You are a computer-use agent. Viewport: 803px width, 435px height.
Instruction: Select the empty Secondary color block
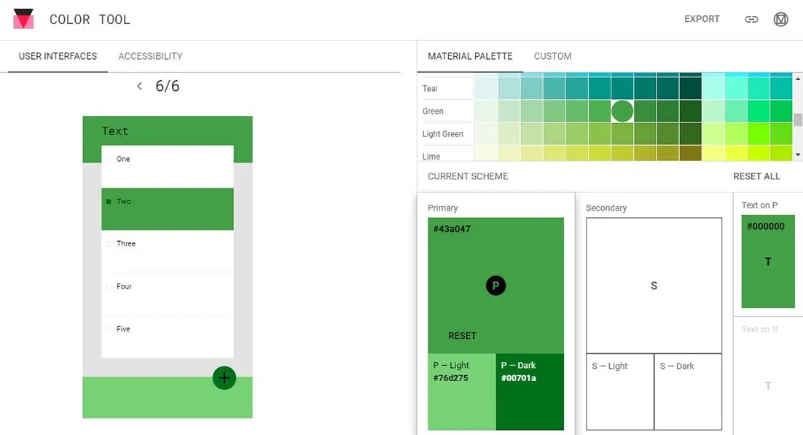654,286
